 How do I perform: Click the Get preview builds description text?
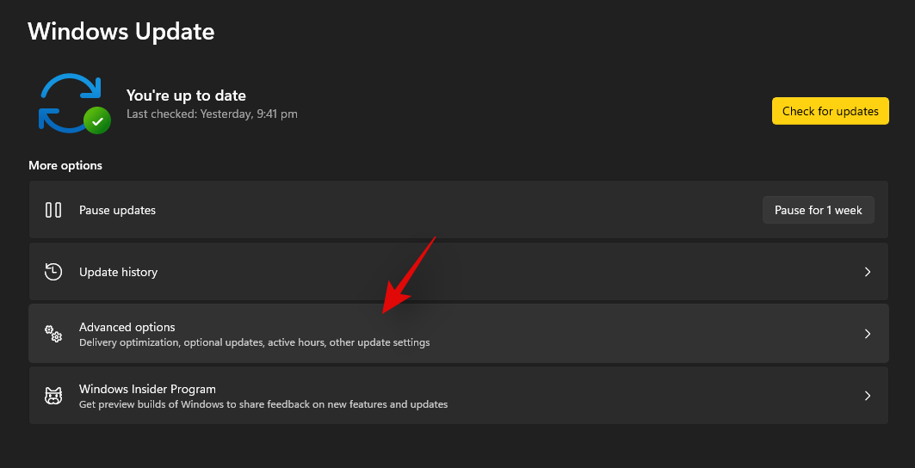click(263, 404)
